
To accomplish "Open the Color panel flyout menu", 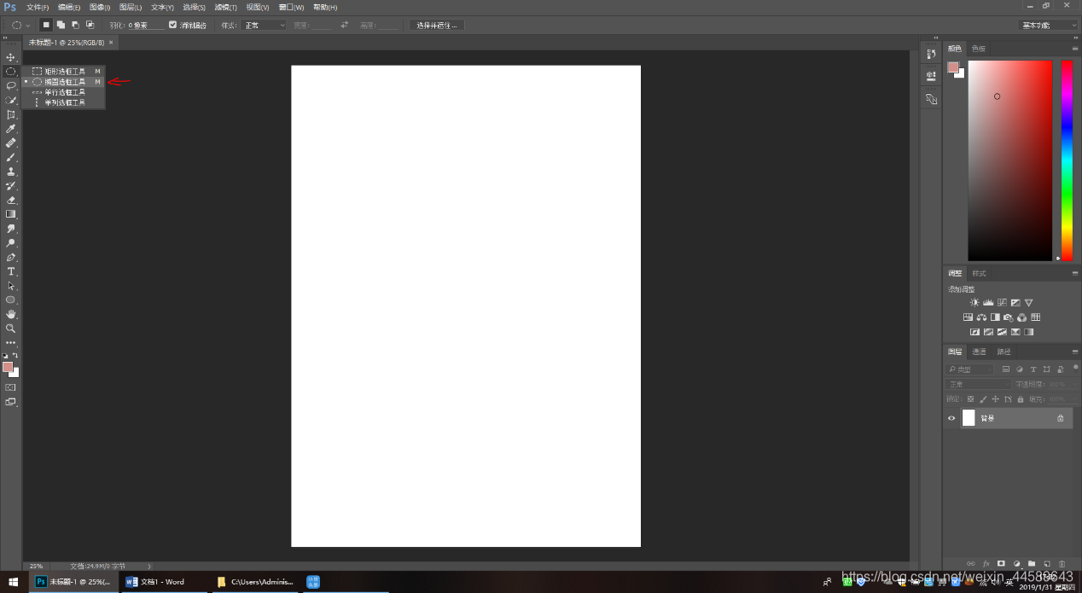I will tap(1075, 49).
